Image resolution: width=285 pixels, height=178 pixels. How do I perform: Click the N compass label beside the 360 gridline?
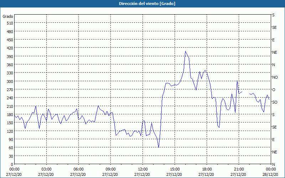pyautogui.click(x=273, y=65)
